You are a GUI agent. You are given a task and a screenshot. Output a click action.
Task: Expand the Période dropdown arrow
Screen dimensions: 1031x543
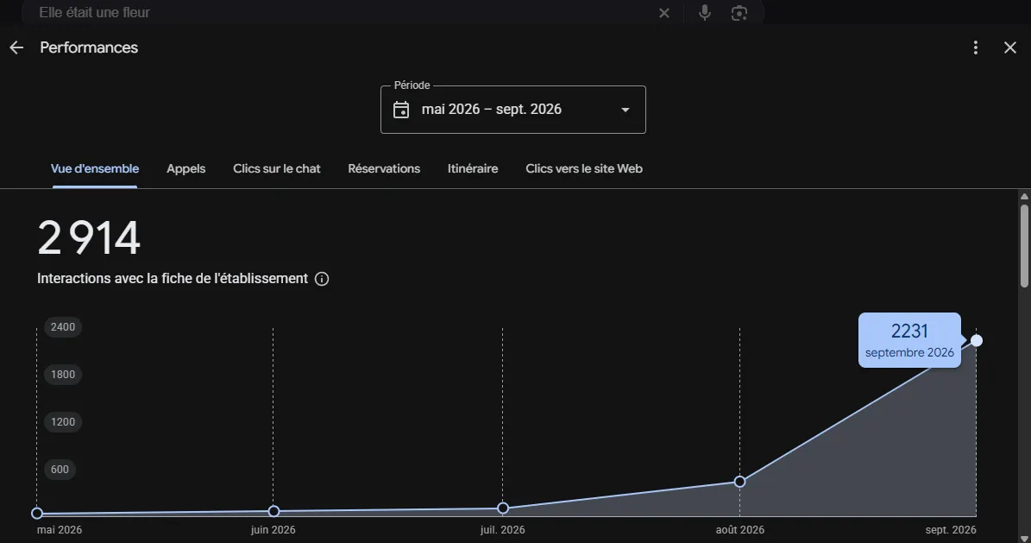point(626,110)
